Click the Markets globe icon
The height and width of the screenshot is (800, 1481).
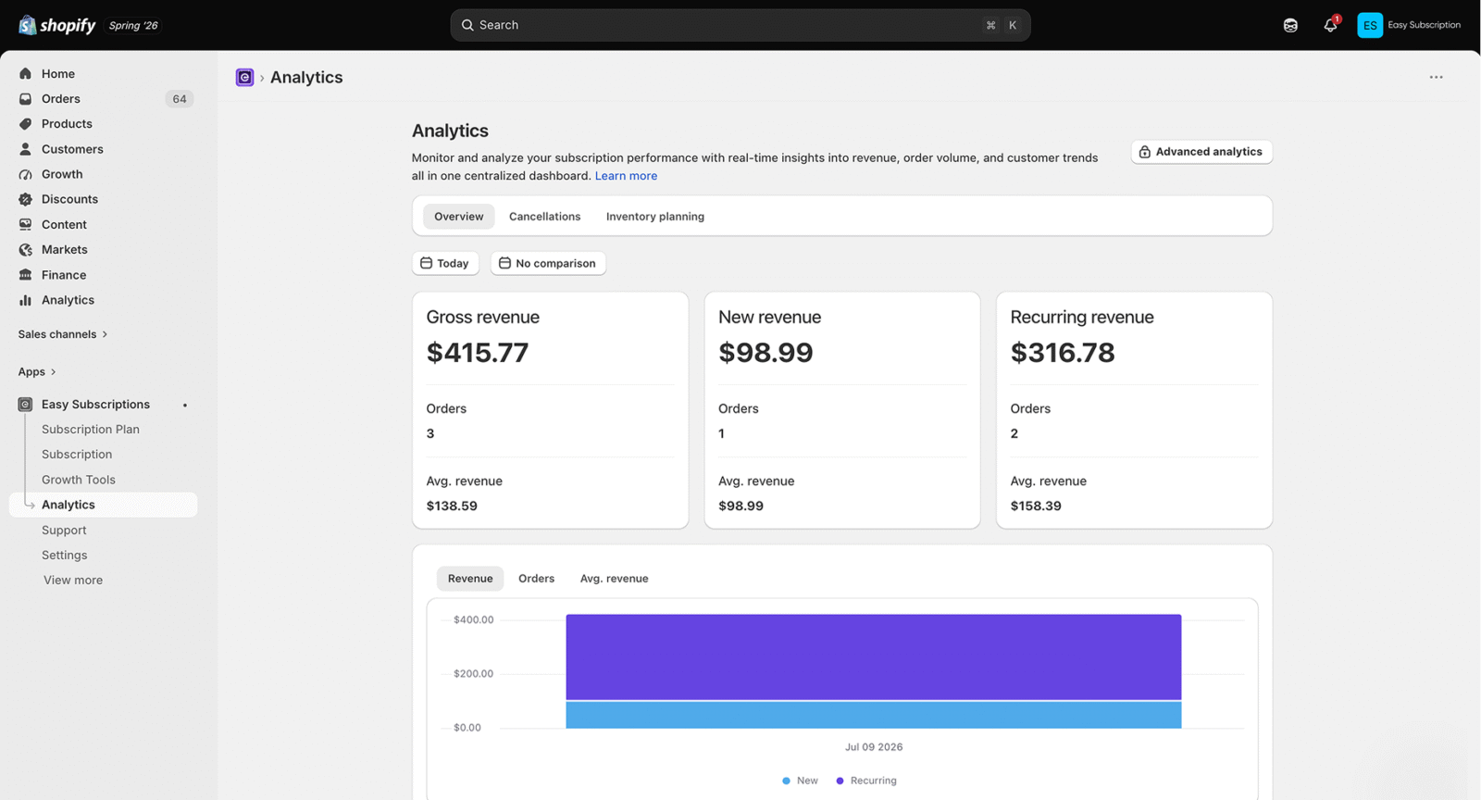tap(25, 250)
